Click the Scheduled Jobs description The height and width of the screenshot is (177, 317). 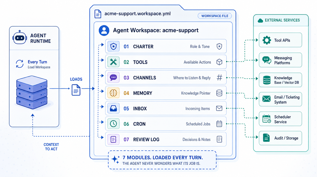198,124
